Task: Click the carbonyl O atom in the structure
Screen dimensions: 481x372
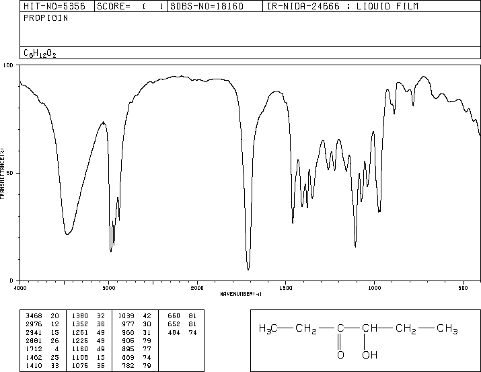Action: (340, 355)
